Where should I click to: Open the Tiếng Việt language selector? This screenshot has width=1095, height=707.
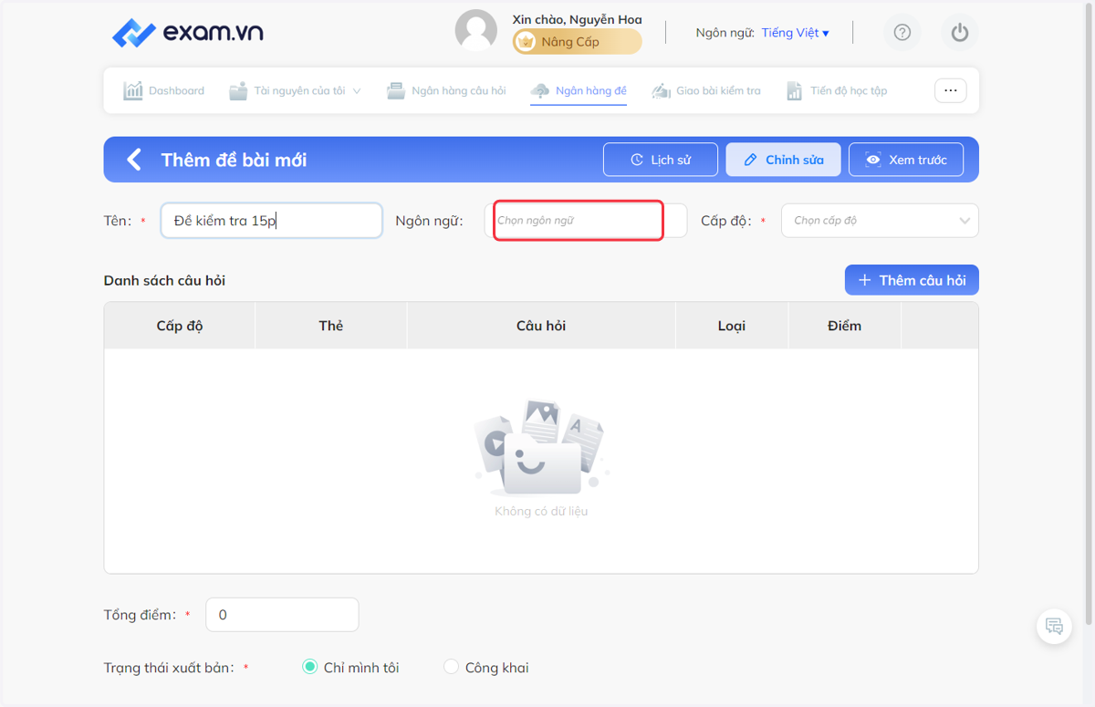coord(795,33)
